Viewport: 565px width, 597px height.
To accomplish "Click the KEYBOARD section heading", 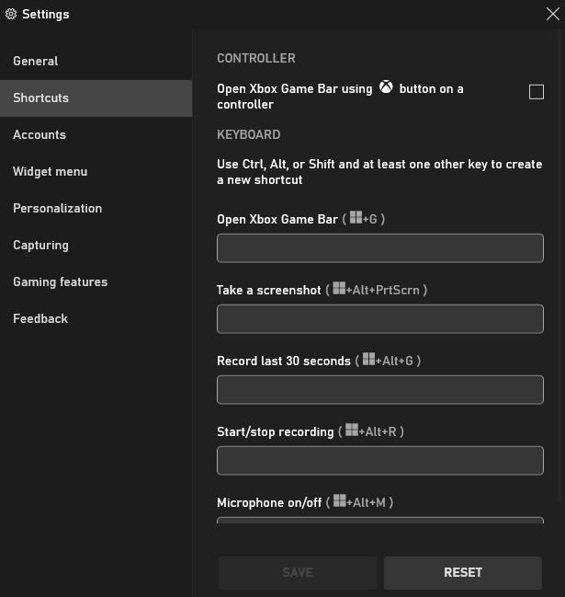I will click(x=249, y=135).
